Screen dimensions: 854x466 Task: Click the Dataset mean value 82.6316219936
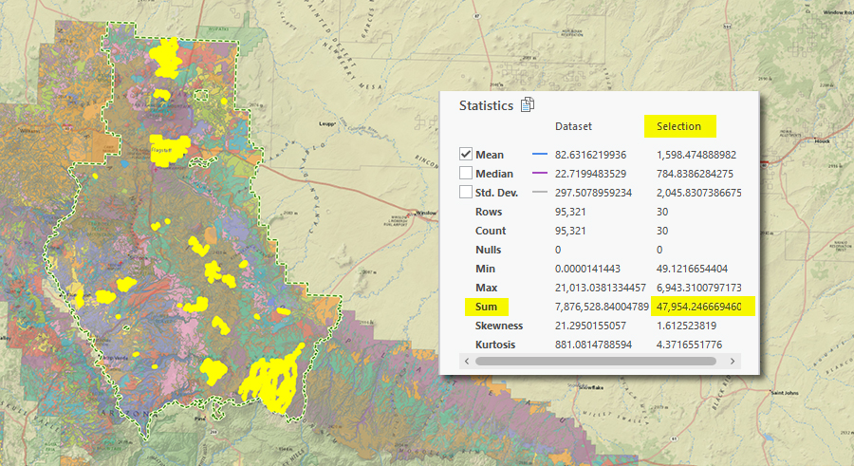click(590, 155)
